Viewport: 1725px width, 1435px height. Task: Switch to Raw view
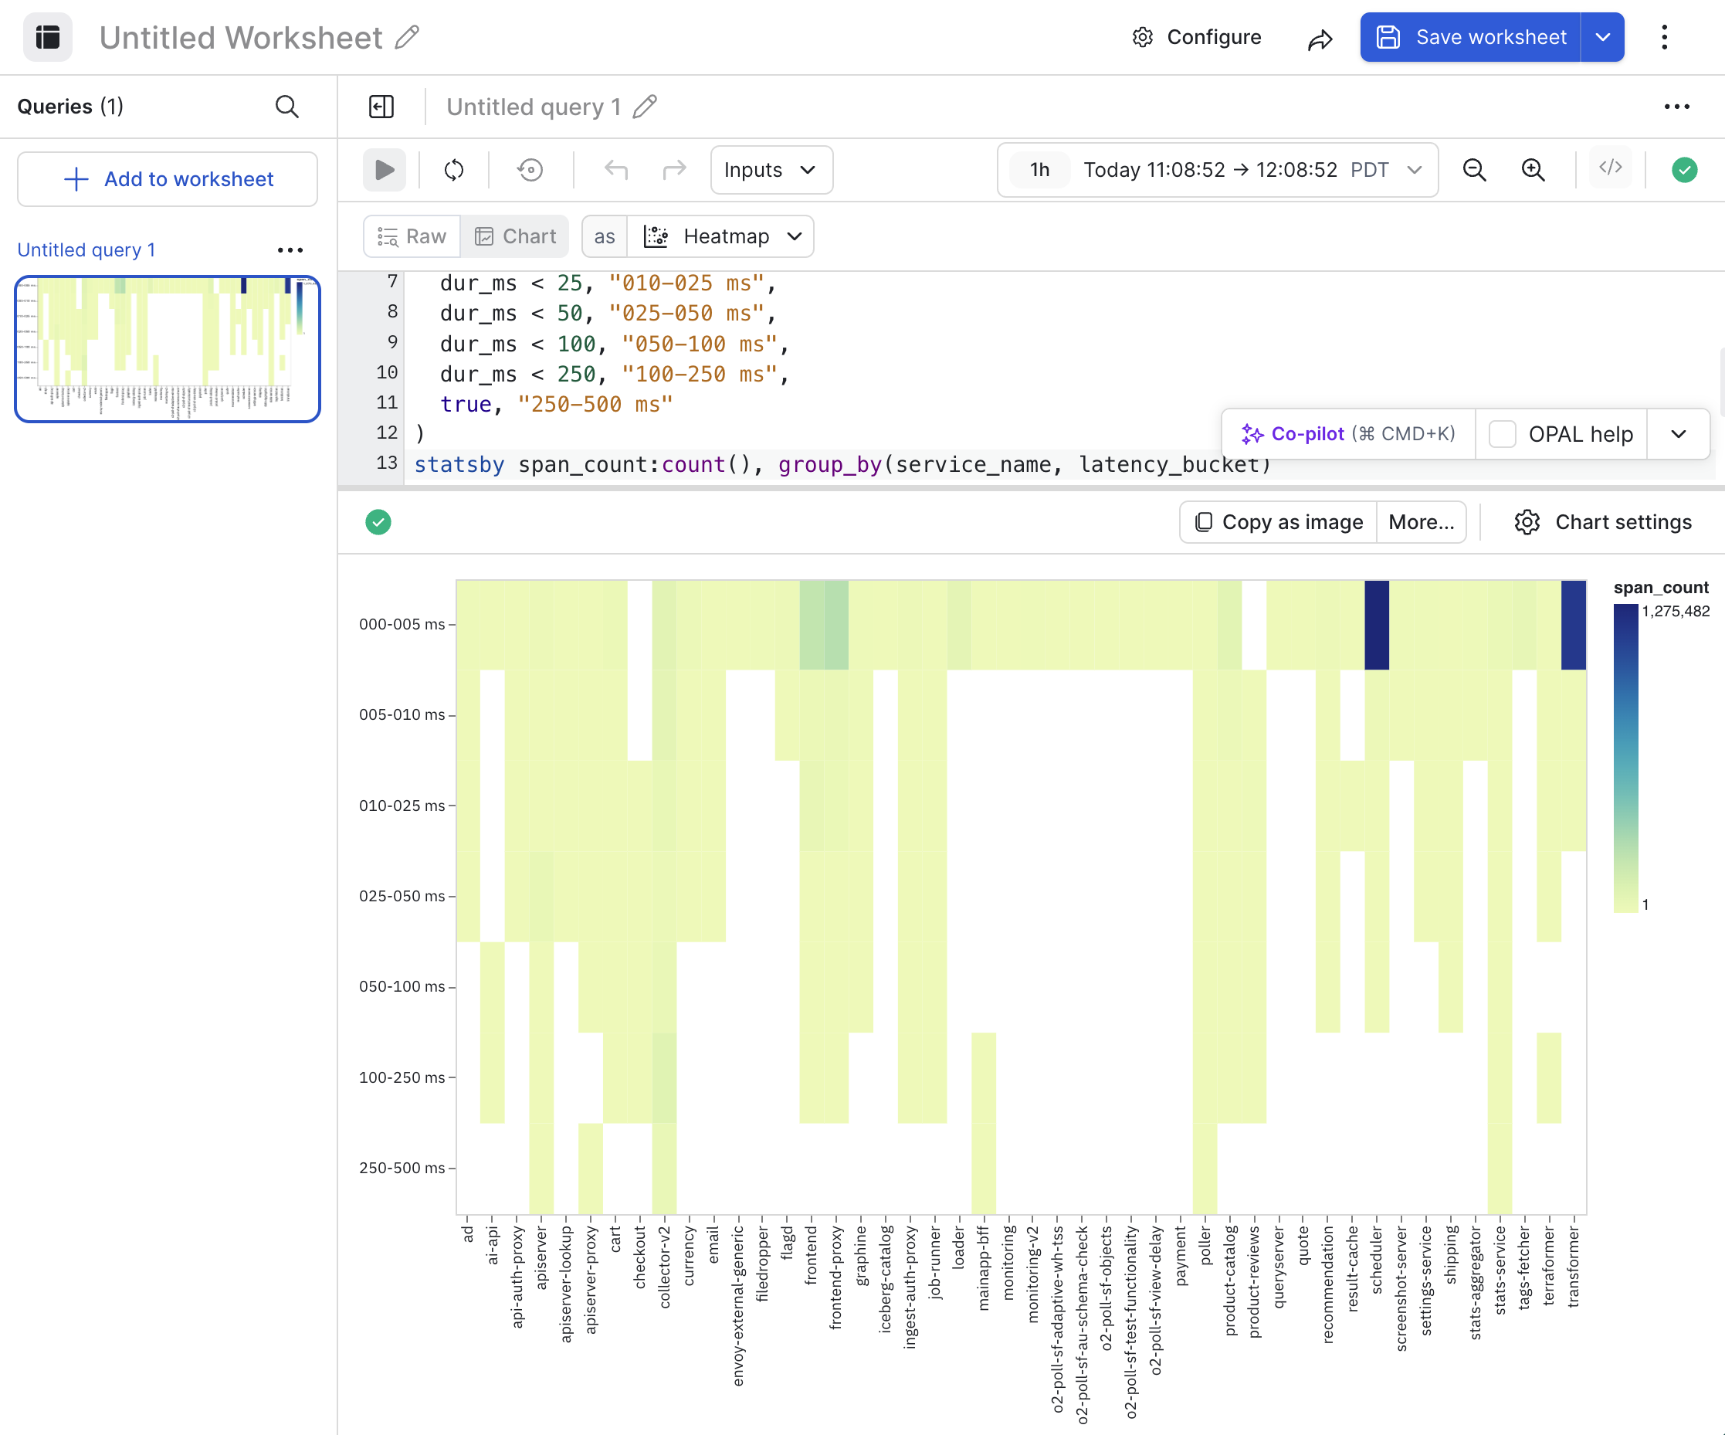412,236
